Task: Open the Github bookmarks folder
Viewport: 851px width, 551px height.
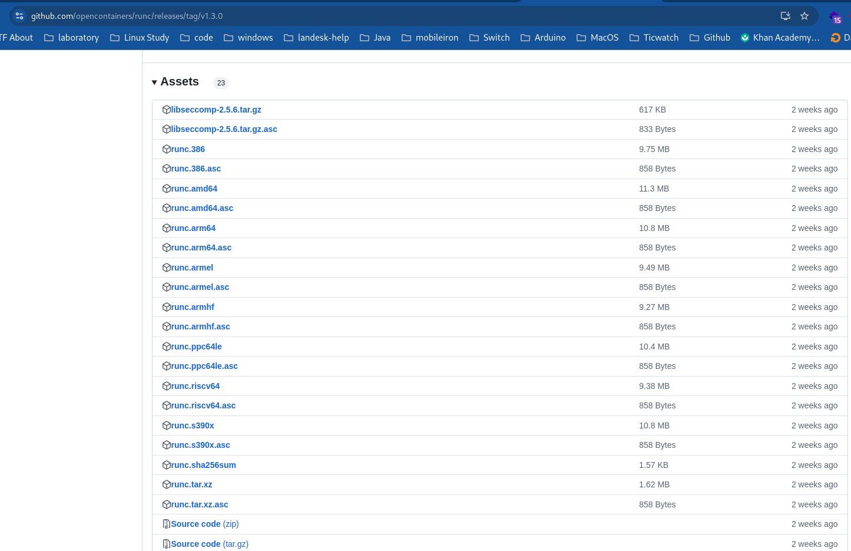Action: click(710, 37)
